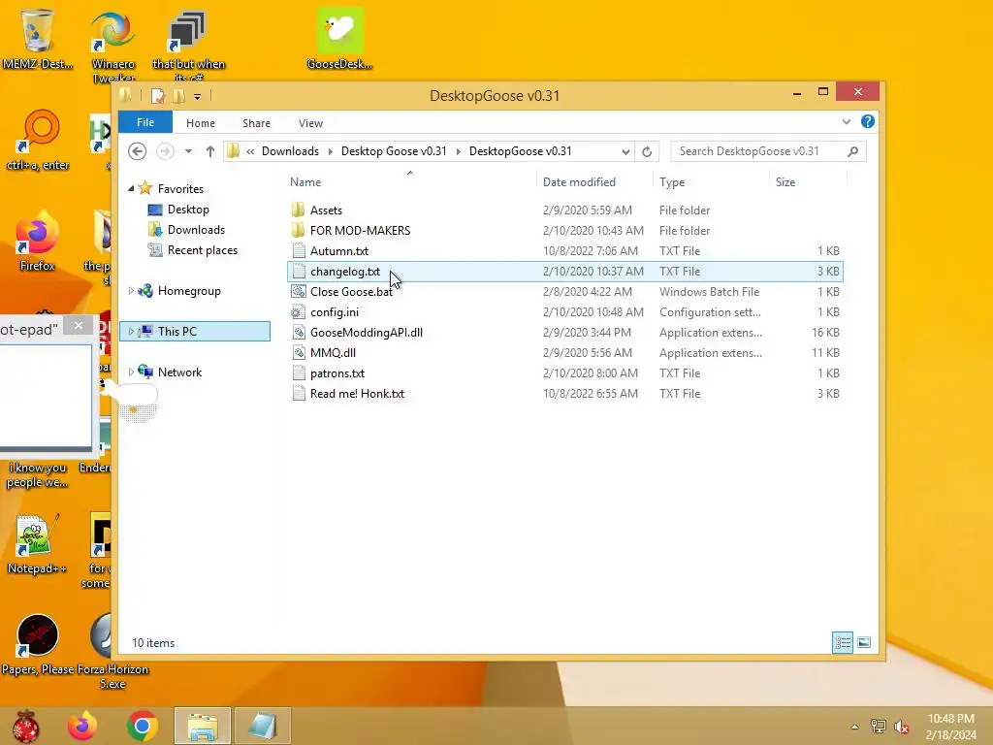Open the Notepad++ desktop shortcut

pos(37,544)
